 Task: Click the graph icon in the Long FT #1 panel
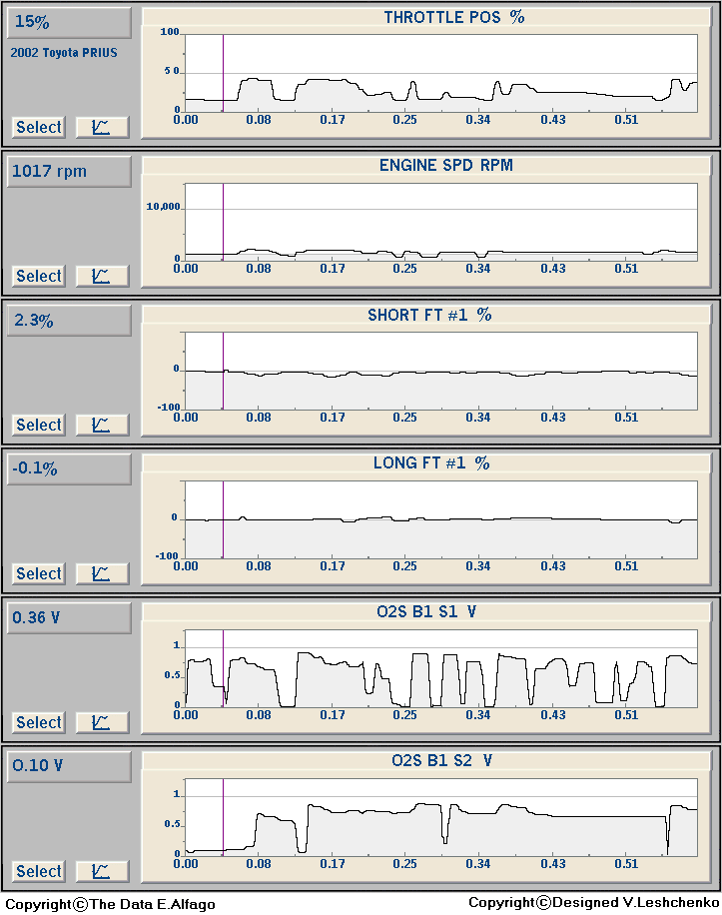pos(102,573)
